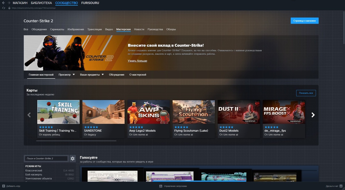345x190 pixels.
Task: Click Страница в магазине button
Action: (304, 21)
